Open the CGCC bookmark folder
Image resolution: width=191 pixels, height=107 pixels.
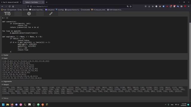[x=26, y=10]
